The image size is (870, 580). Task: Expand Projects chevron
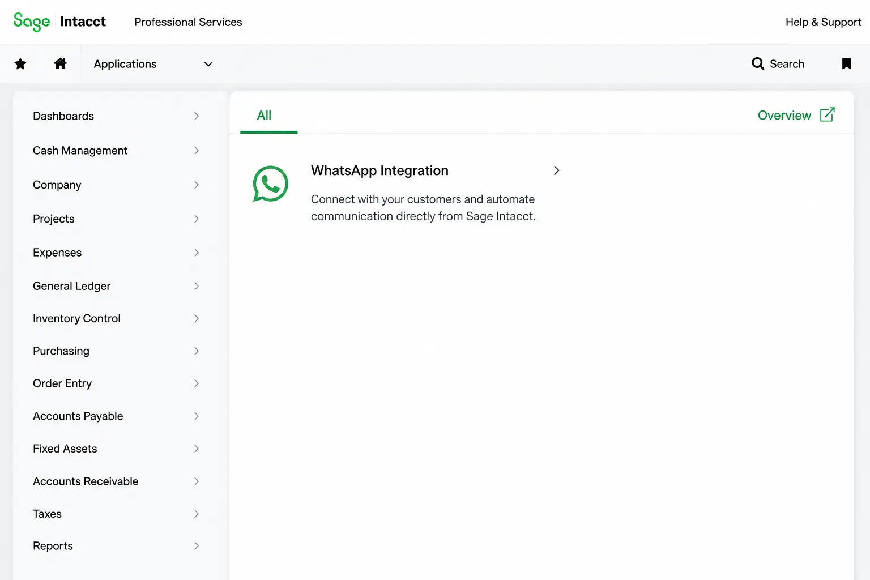click(x=197, y=219)
